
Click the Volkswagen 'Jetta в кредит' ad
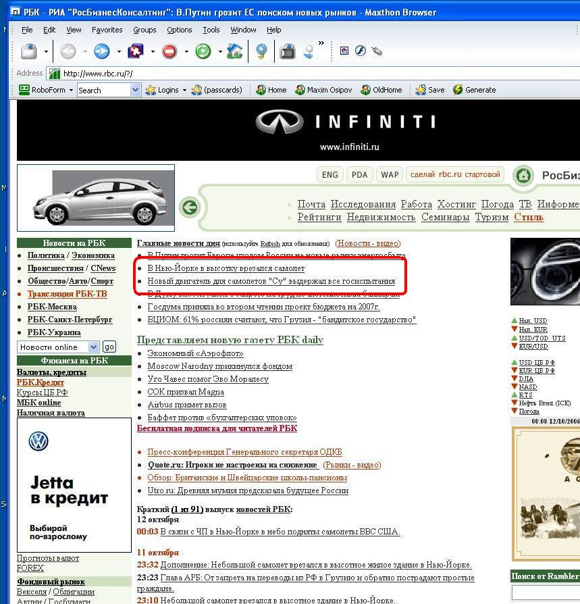pyautogui.click(x=74, y=485)
